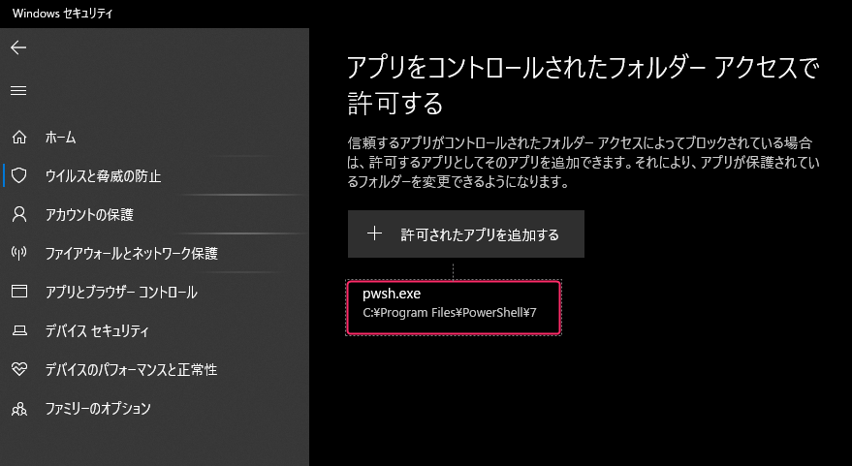Click the shield icon for ウイルスと脅威の防止
The width and height of the screenshot is (852, 466).
point(19,176)
